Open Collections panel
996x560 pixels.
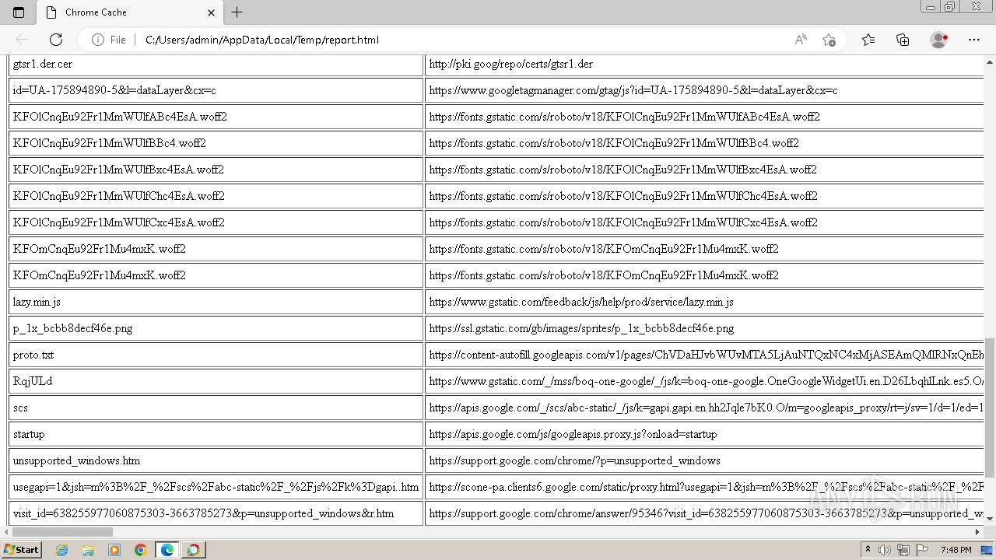pos(903,40)
